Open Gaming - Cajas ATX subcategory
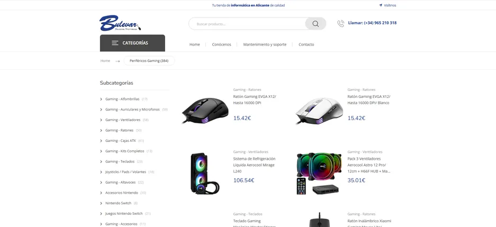 (x=121, y=141)
